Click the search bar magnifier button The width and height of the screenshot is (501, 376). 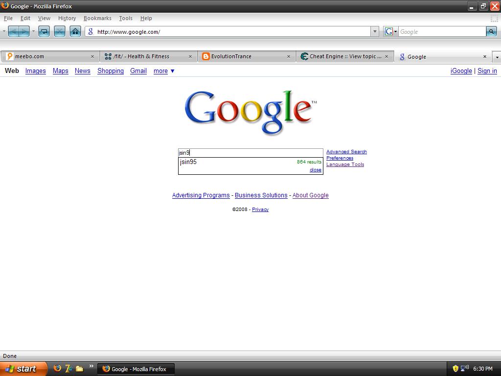[x=491, y=31]
